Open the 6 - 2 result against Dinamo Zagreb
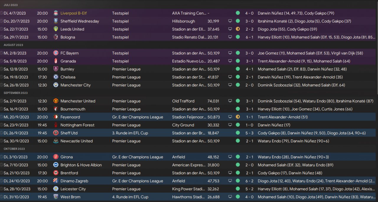 pyautogui.click(x=249, y=181)
